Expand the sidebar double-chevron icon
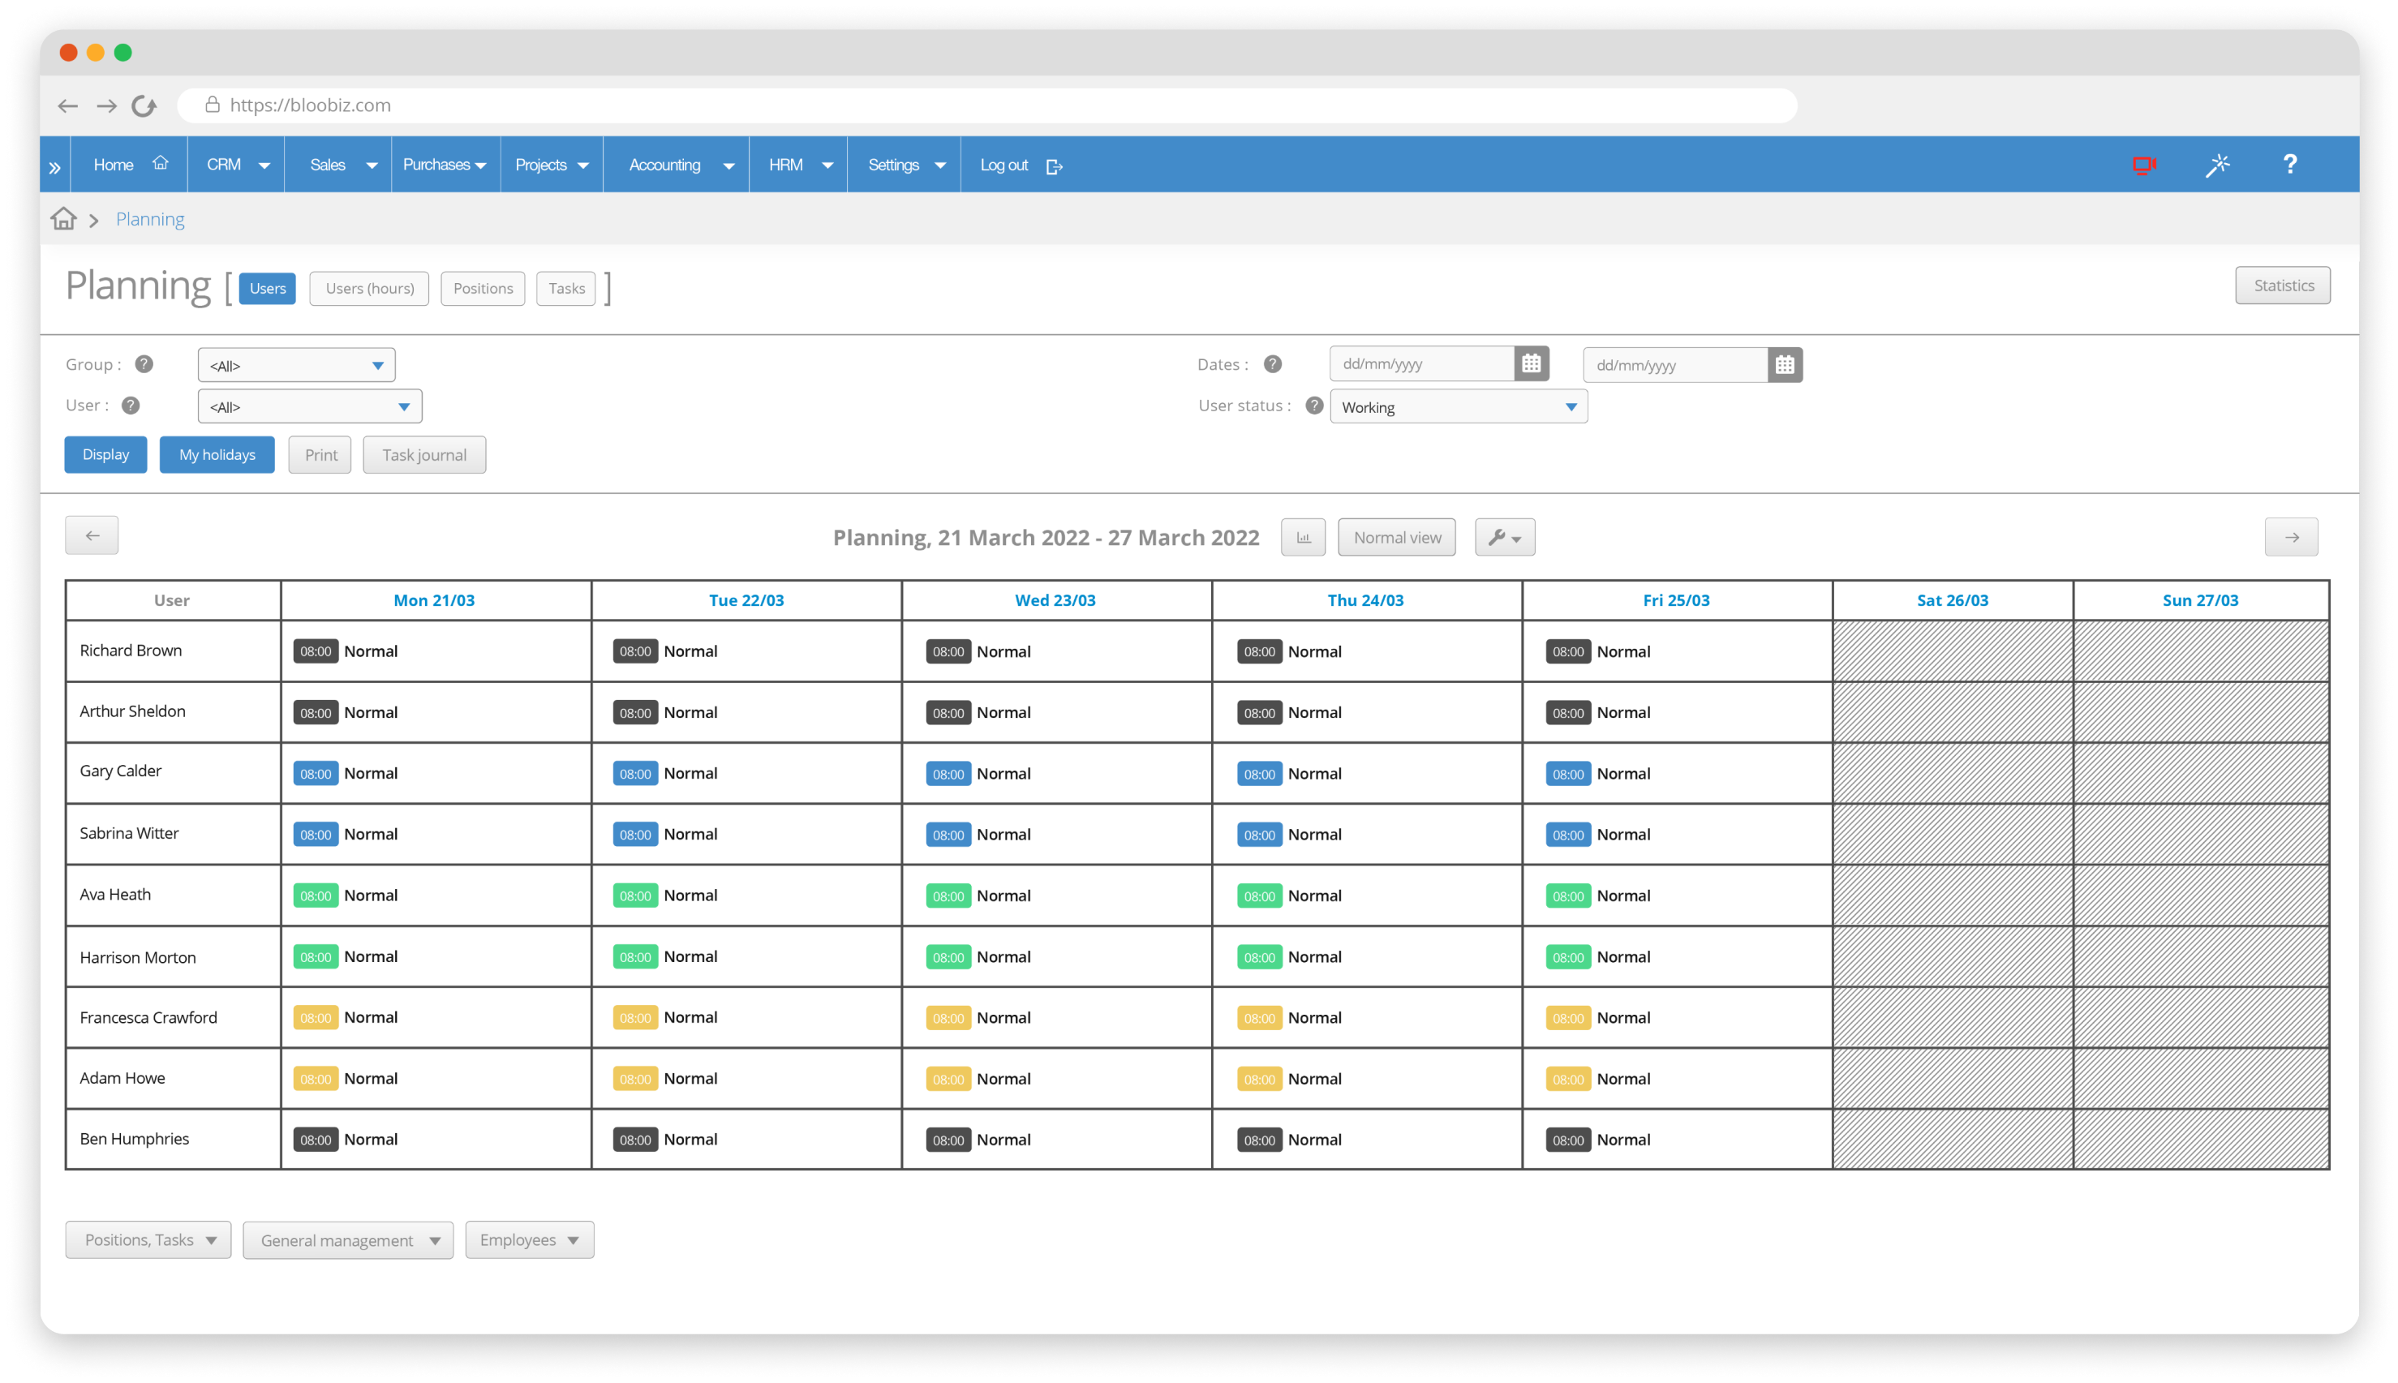2398x1383 pixels. pyautogui.click(x=55, y=167)
